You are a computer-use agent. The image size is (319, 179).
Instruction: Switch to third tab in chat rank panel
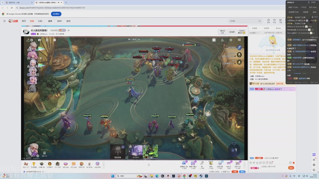(x=278, y=28)
